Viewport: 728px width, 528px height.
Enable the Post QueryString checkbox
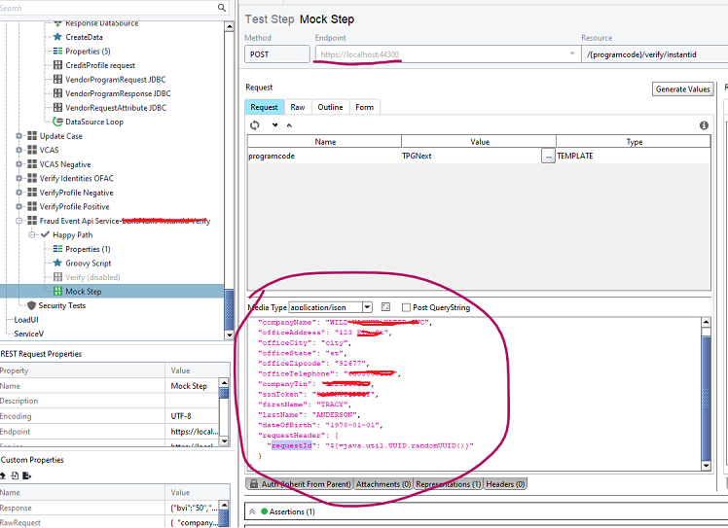point(406,307)
